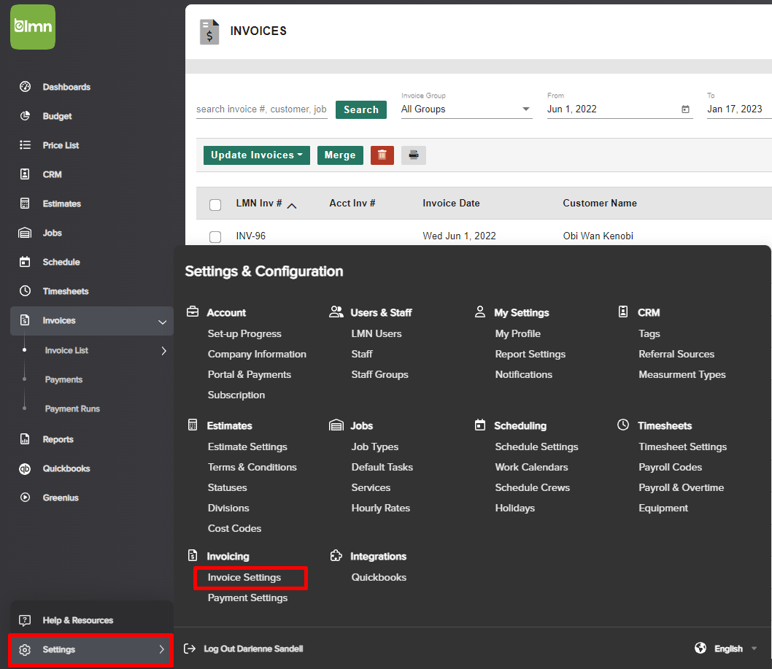Click the Acct Inv # column header
The height and width of the screenshot is (669, 772).
click(352, 204)
